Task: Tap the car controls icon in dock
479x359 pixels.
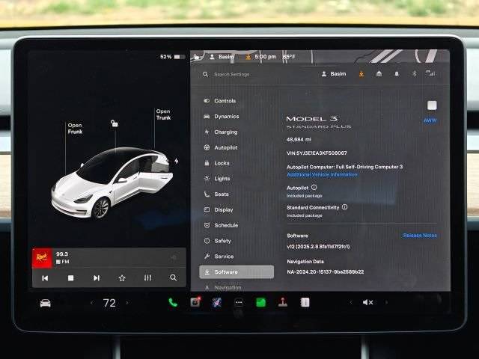Action: coord(45,303)
